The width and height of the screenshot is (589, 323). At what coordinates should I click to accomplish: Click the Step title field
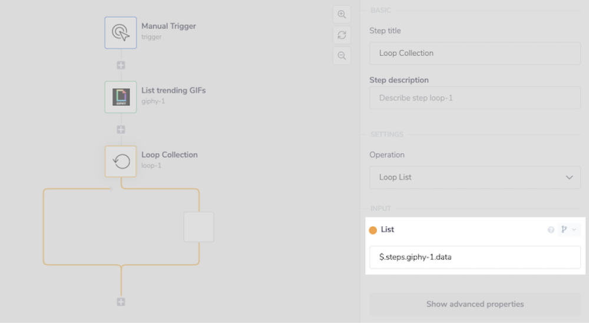pos(475,53)
